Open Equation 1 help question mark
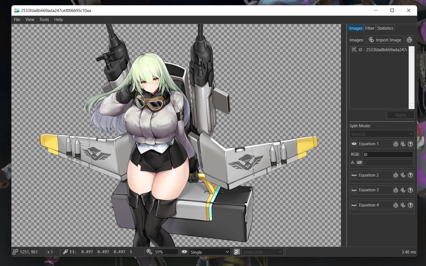 pyautogui.click(x=410, y=144)
